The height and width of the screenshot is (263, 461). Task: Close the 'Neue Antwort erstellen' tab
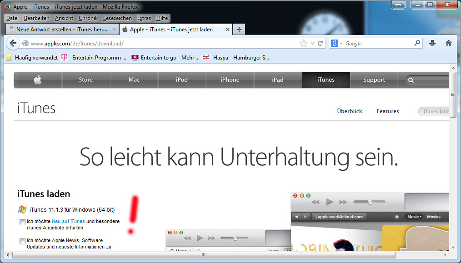(x=114, y=30)
